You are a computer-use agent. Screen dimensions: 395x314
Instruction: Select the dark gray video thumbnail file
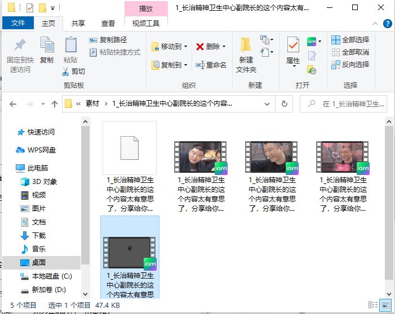click(x=130, y=253)
